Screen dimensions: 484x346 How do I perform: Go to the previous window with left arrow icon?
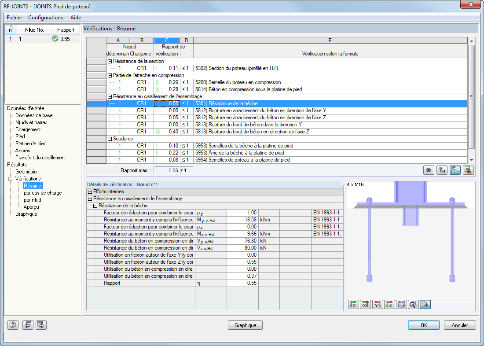click(x=28, y=325)
